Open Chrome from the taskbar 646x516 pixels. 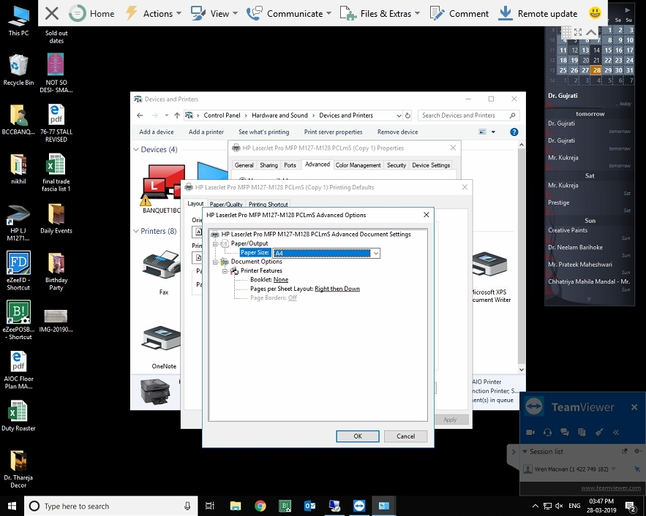[x=260, y=506]
